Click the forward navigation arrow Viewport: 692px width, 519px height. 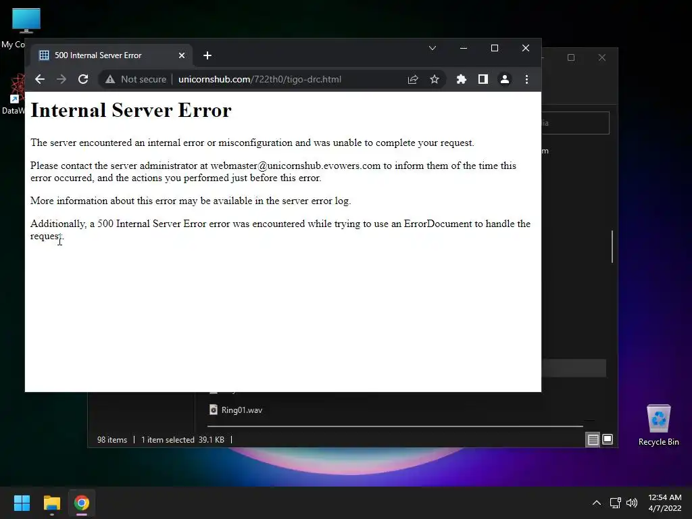pyautogui.click(x=61, y=80)
